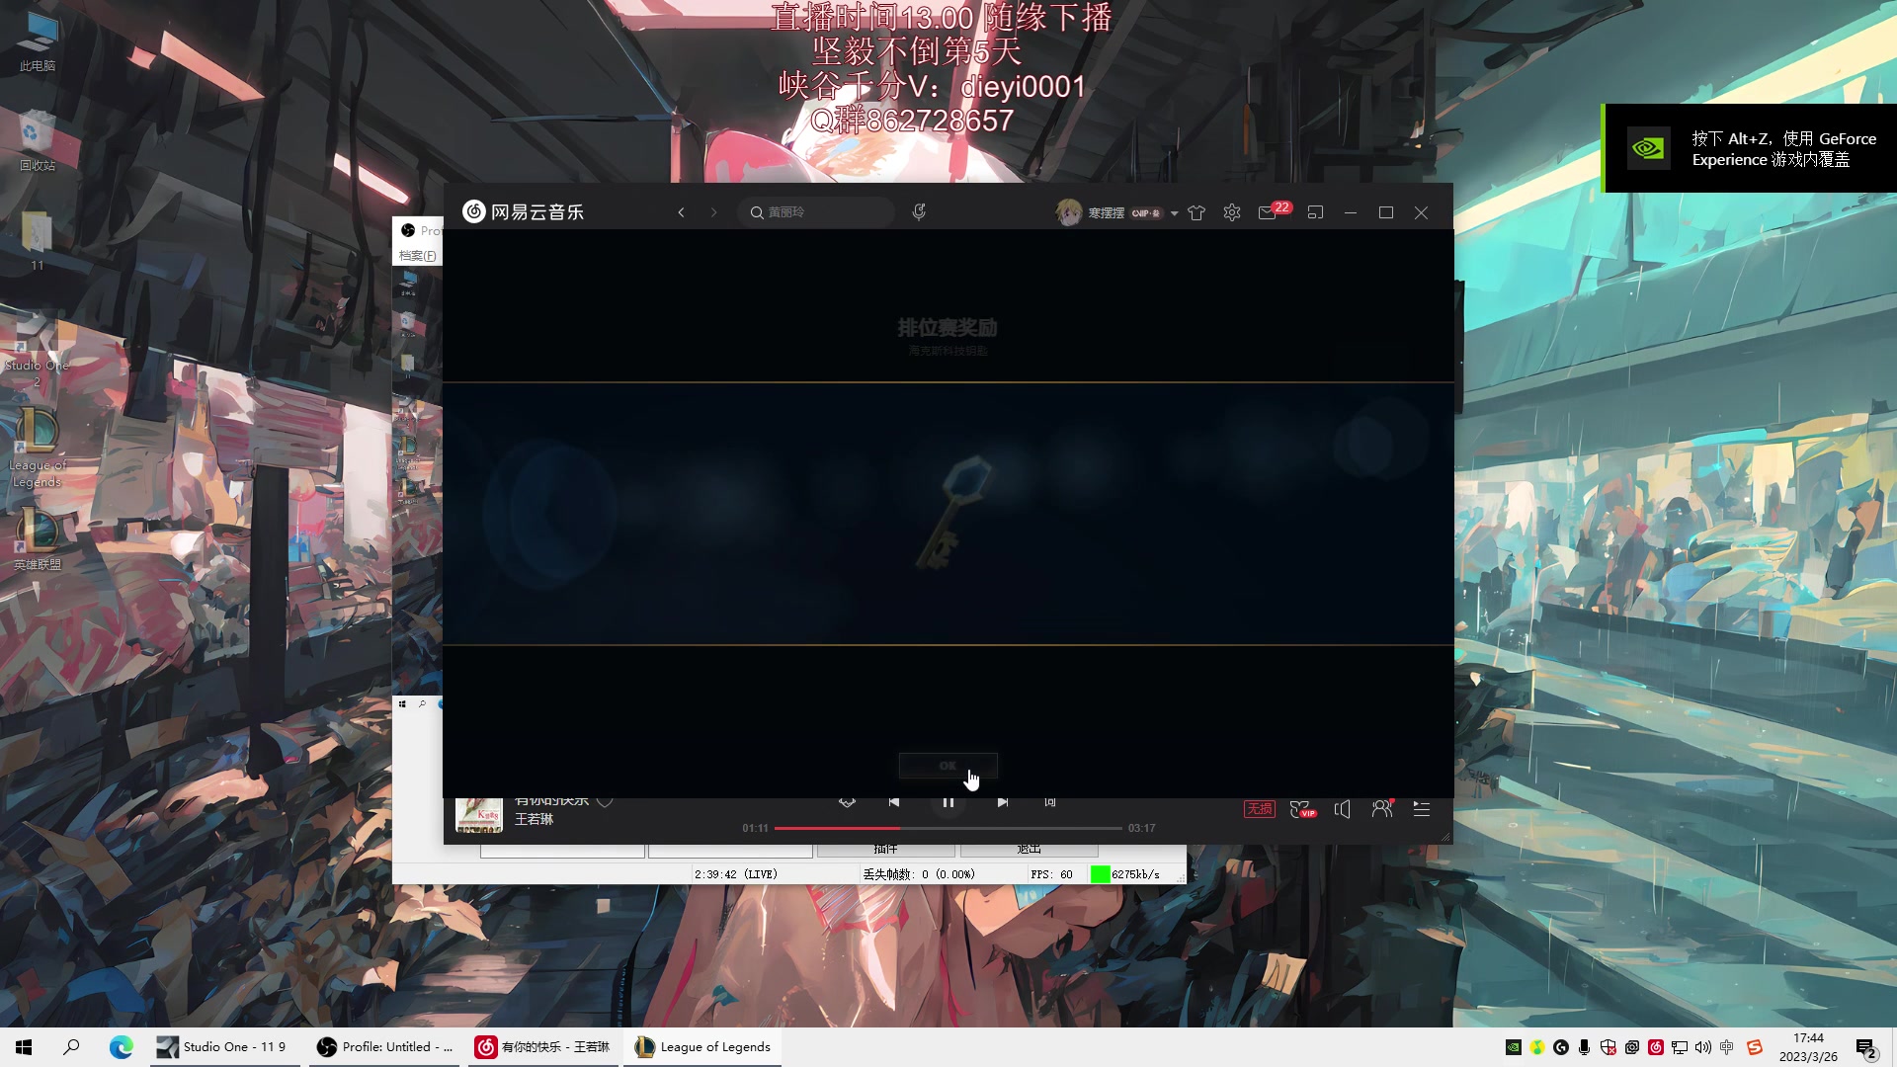Switch to Studio One - 11 9 window
Screen dimensions: 1897x1067
[223, 1047]
